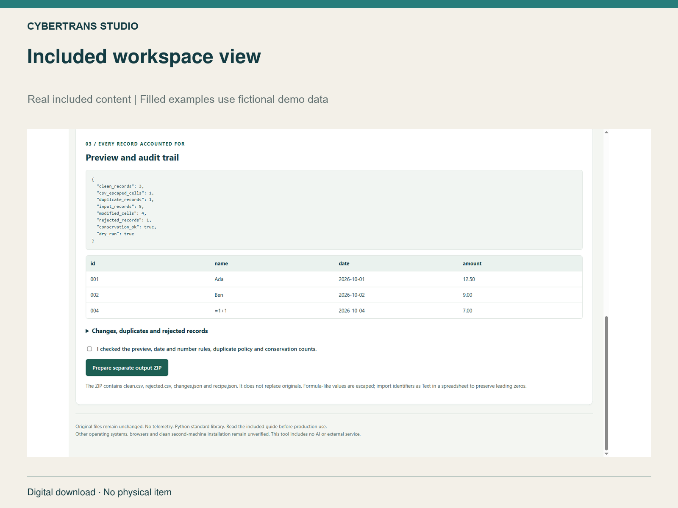Click '03 / EVERY RECORD ACCOUNTED FOR' label
678x508 pixels.
(x=135, y=144)
